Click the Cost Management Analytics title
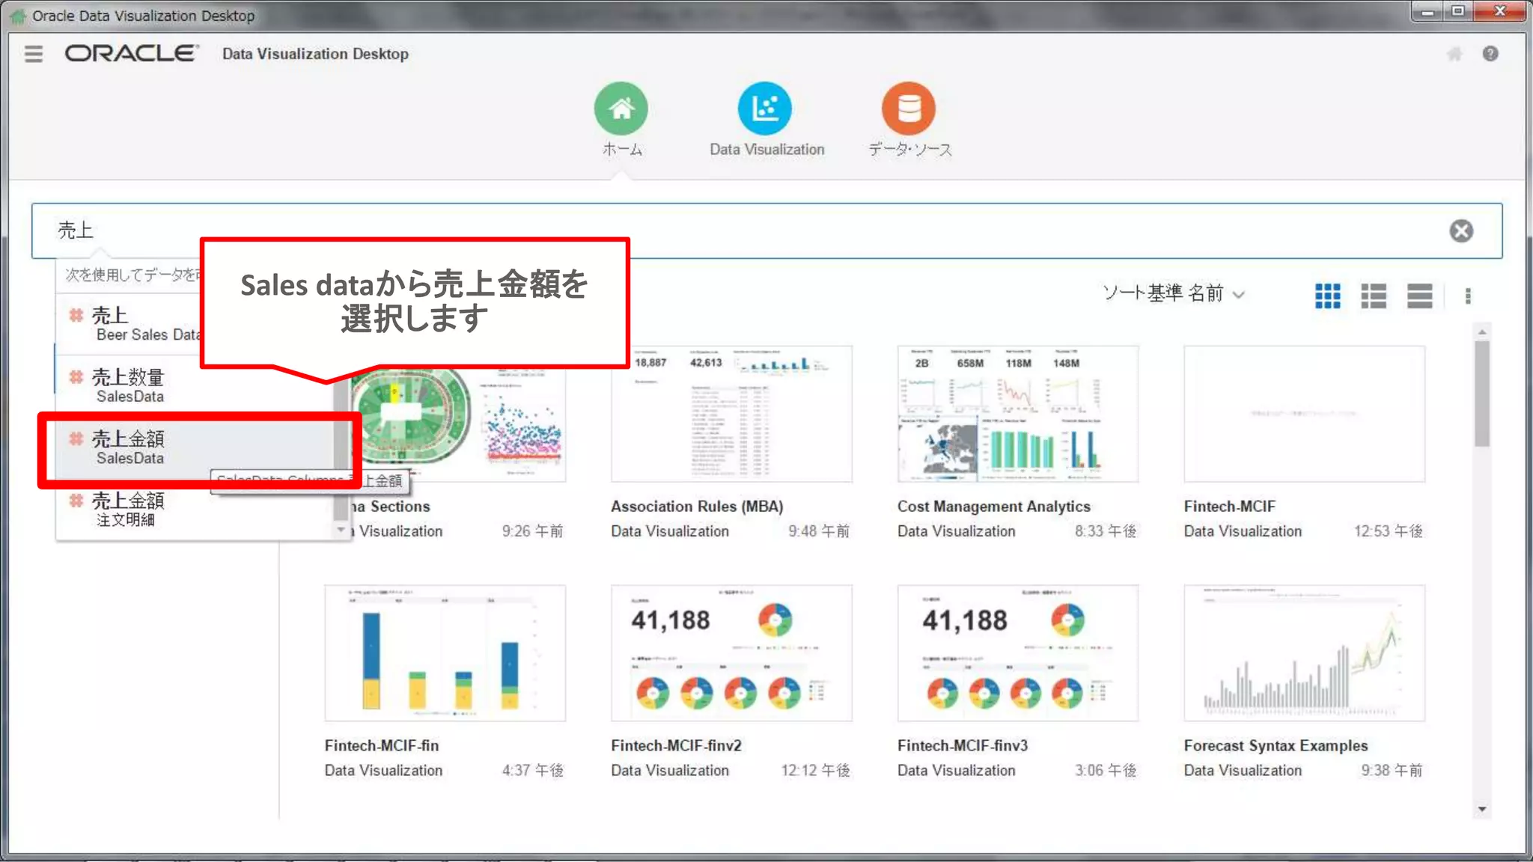The height and width of the screenshot is (862, 1533). coord(994,507)
